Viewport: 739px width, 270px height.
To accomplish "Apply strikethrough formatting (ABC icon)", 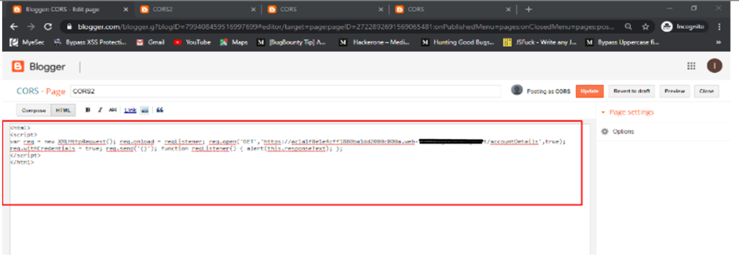I will coord(113,110).
